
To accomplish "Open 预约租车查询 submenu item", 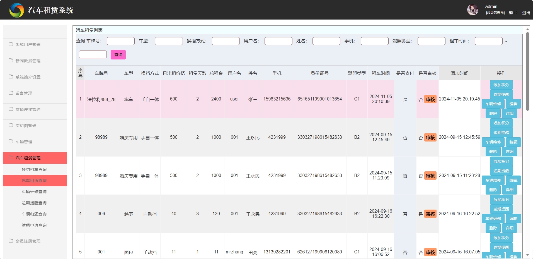I will [34, 169].
